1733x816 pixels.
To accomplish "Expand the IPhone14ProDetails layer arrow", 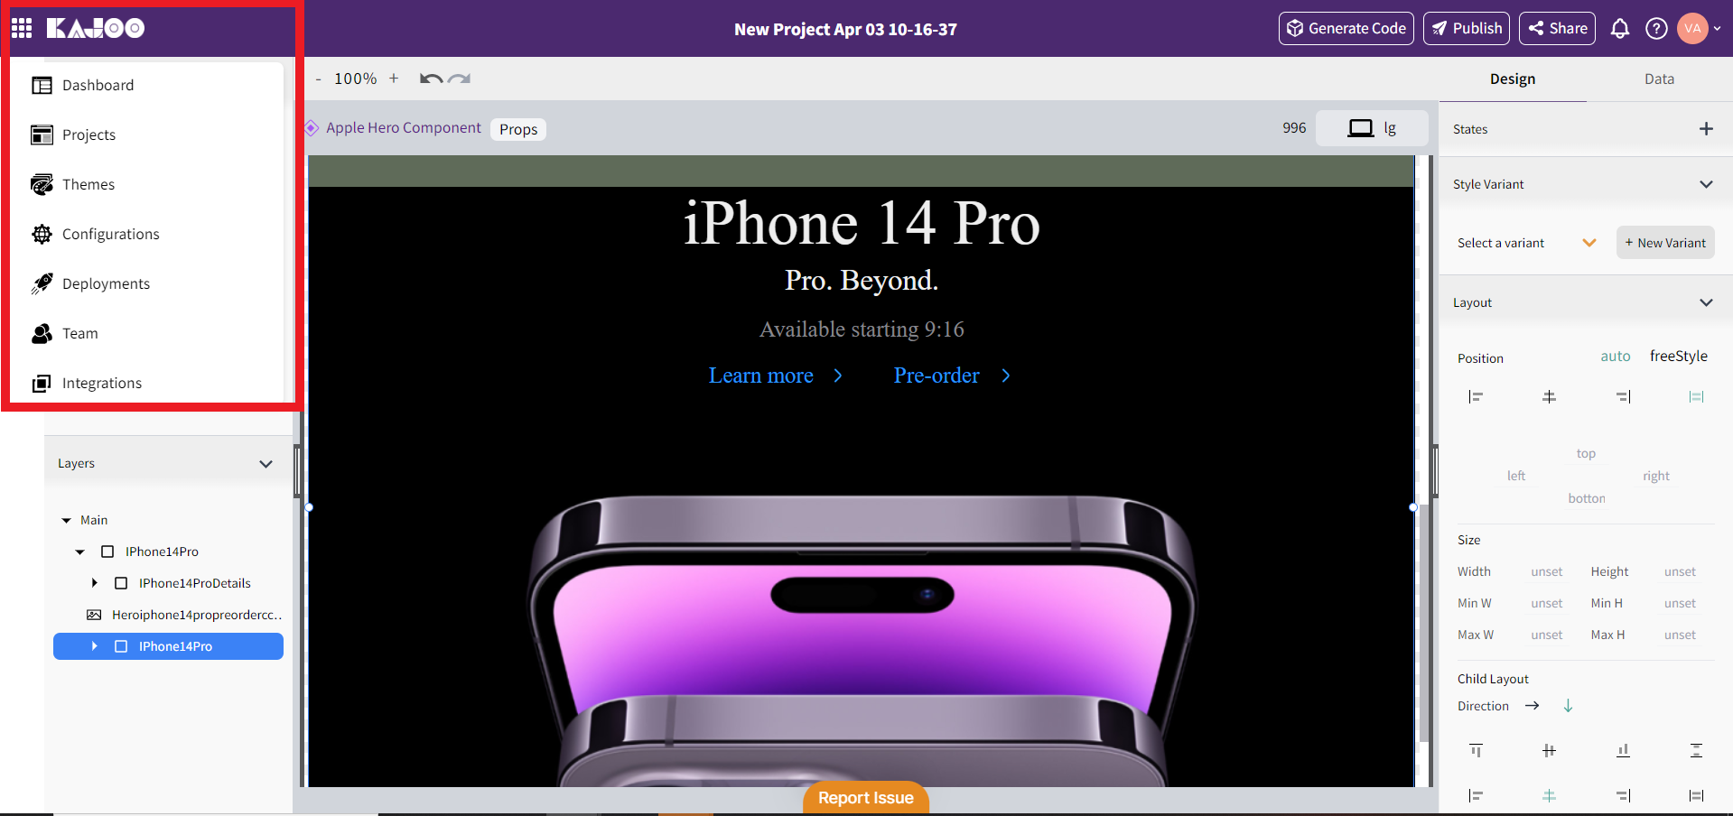I will point(94,583).
